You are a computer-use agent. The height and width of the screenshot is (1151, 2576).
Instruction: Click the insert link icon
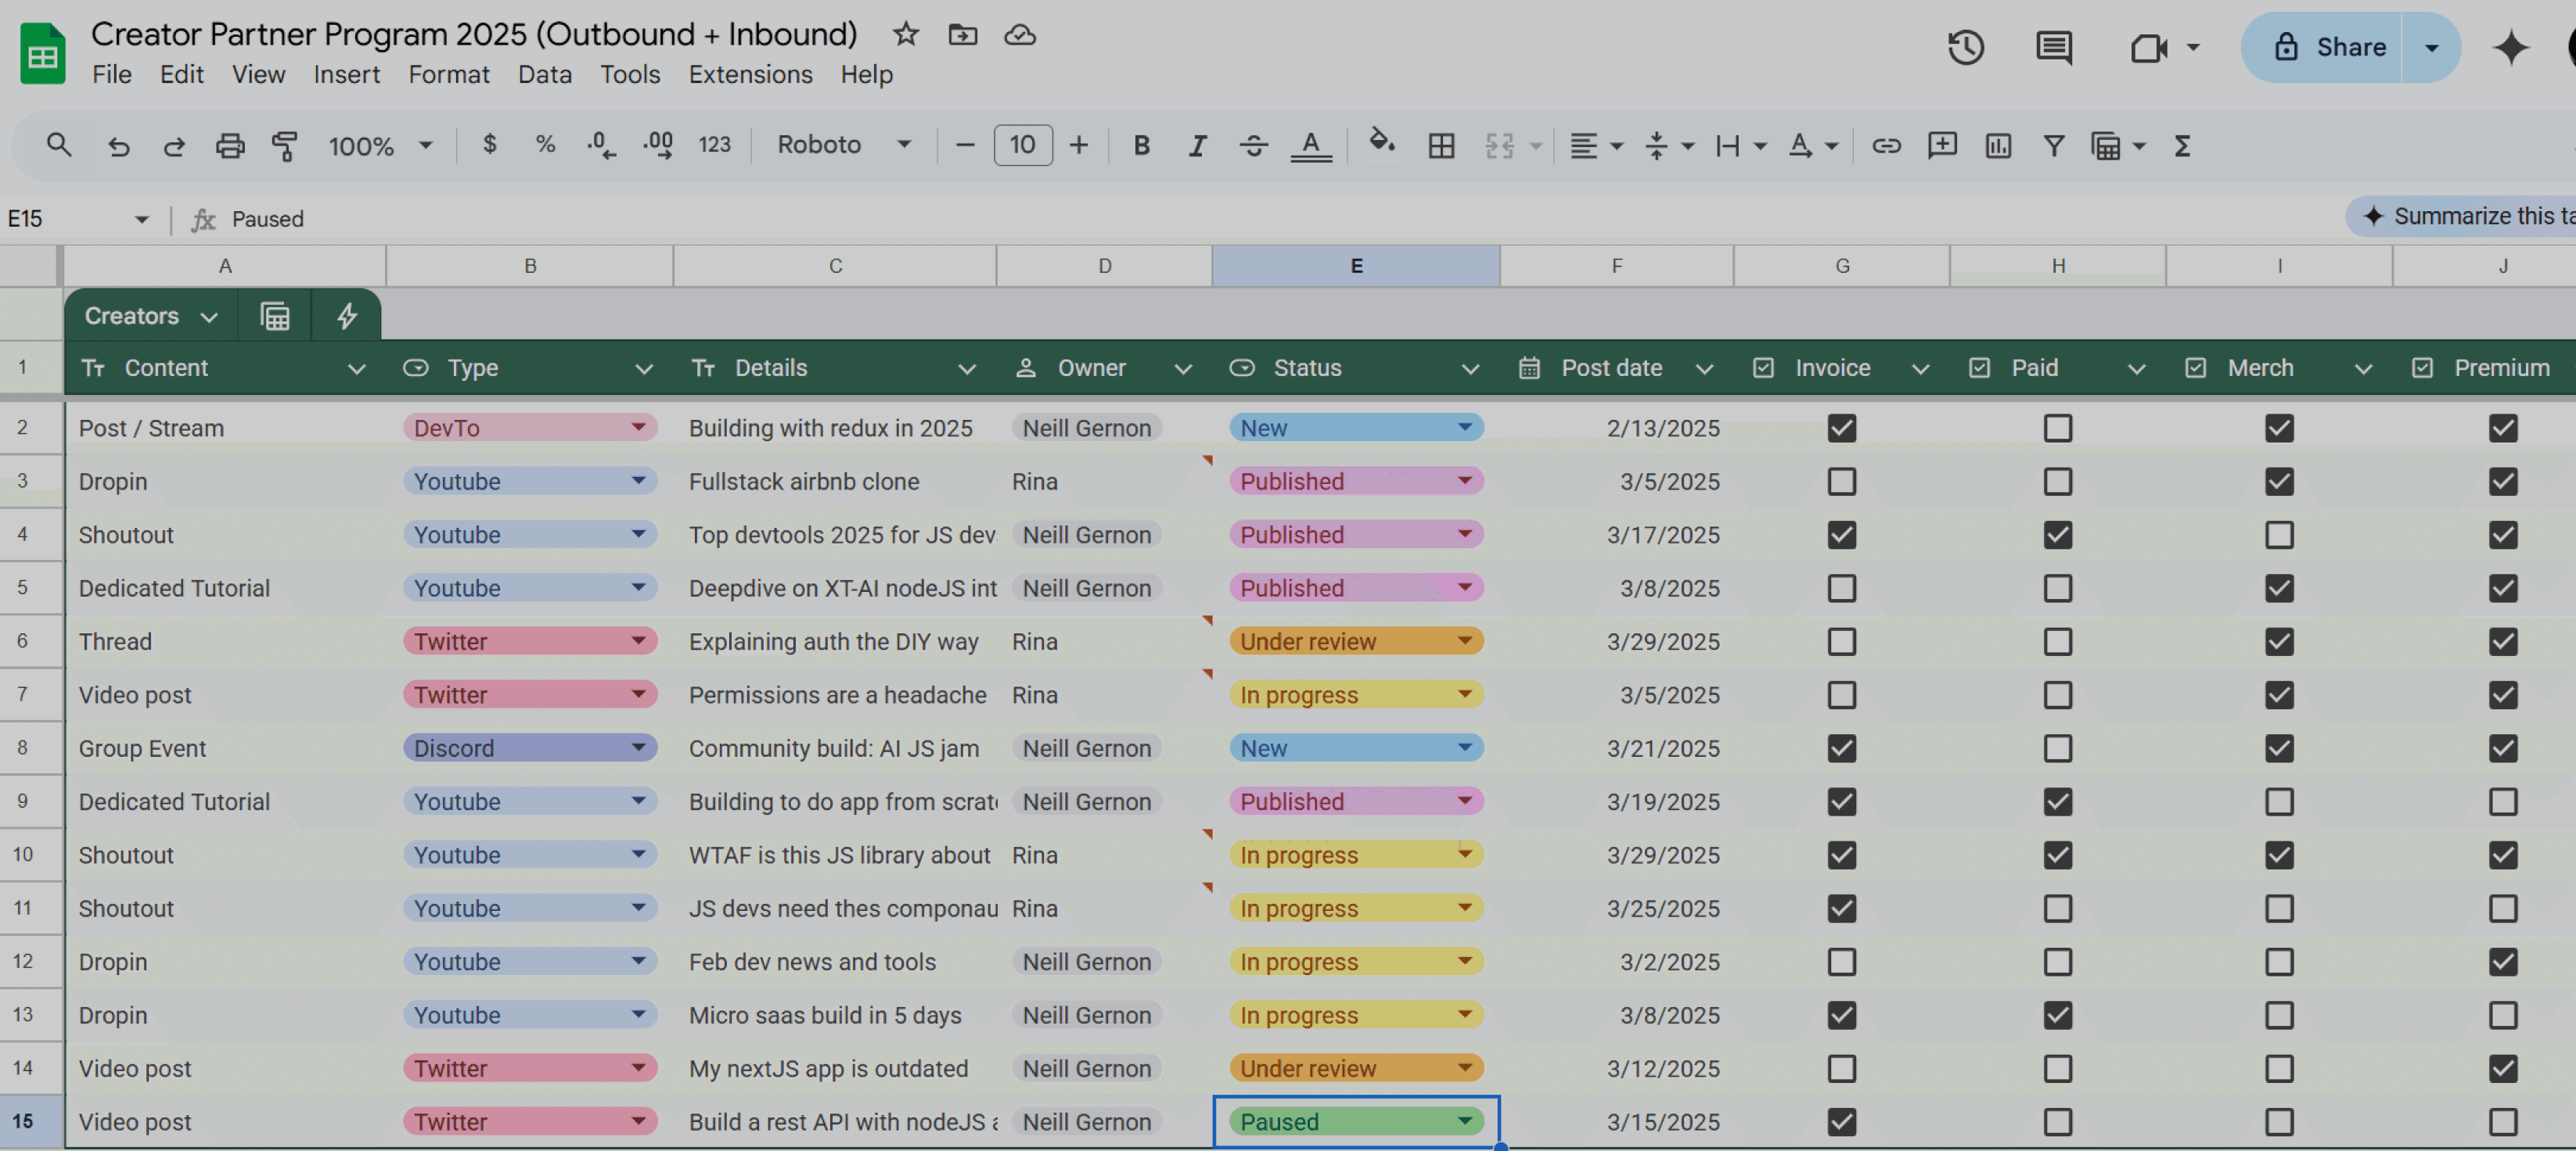click(x=1886, y=146)
